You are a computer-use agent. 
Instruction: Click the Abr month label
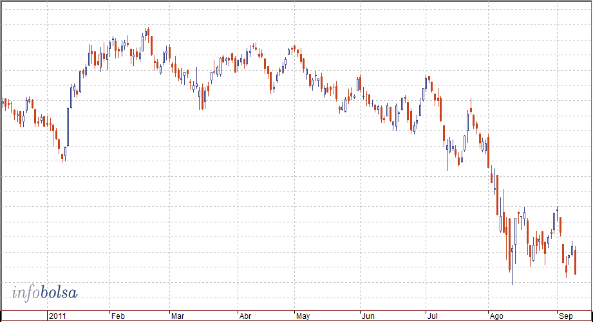[245, 316]
